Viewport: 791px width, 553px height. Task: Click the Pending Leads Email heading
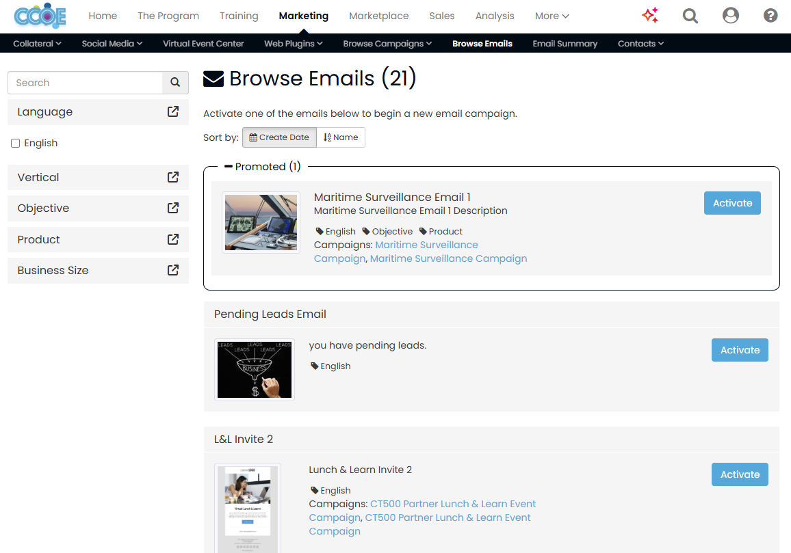tap(270, 314)
